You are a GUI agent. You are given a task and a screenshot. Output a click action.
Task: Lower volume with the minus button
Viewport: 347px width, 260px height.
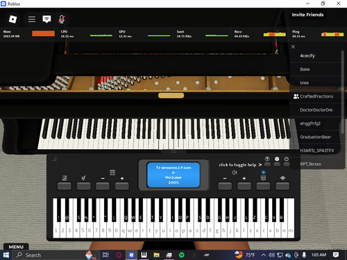(x=225, y=186)
